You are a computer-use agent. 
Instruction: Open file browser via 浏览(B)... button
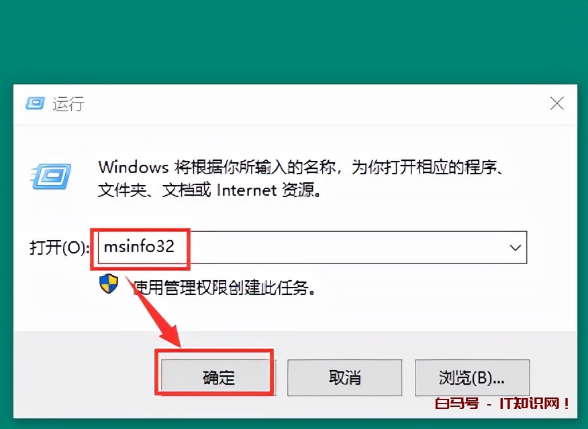coord(472,377)
